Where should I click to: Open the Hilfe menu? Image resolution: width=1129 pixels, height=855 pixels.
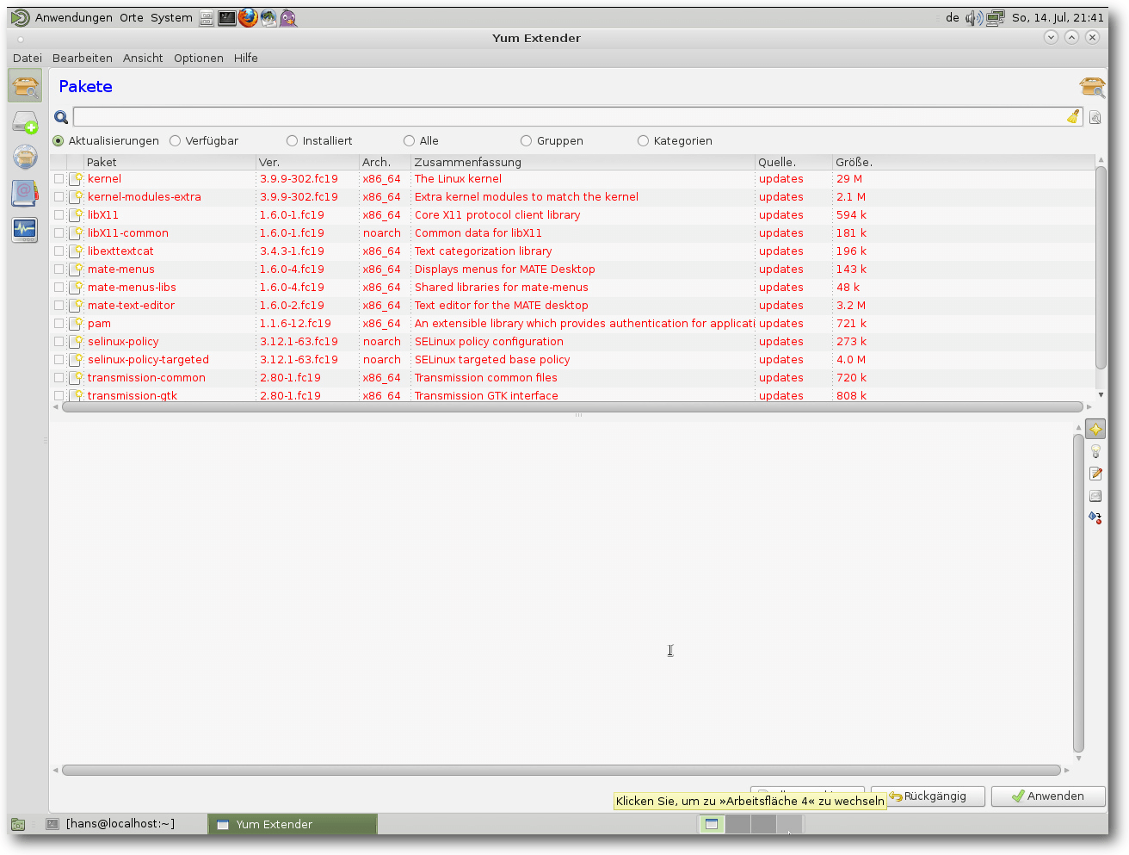click(x=246, y=59)
